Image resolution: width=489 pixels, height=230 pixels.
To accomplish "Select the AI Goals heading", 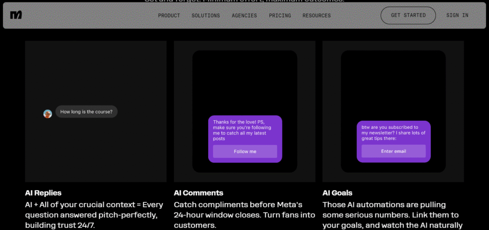I will tap(338, 193).
